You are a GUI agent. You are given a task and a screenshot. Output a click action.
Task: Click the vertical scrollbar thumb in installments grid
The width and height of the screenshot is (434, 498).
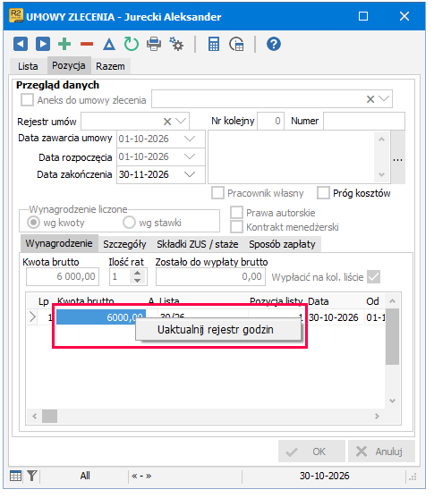tap(392, 337)
